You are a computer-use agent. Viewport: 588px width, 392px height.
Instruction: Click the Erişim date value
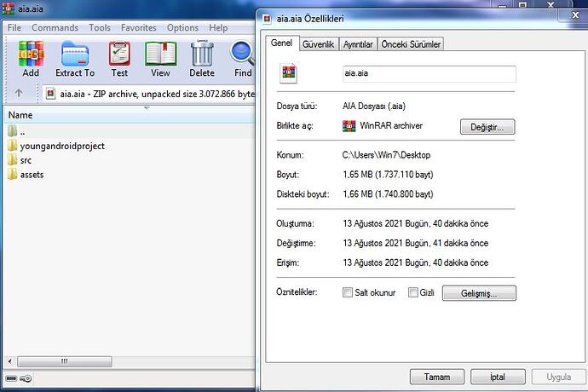point(416,262)
